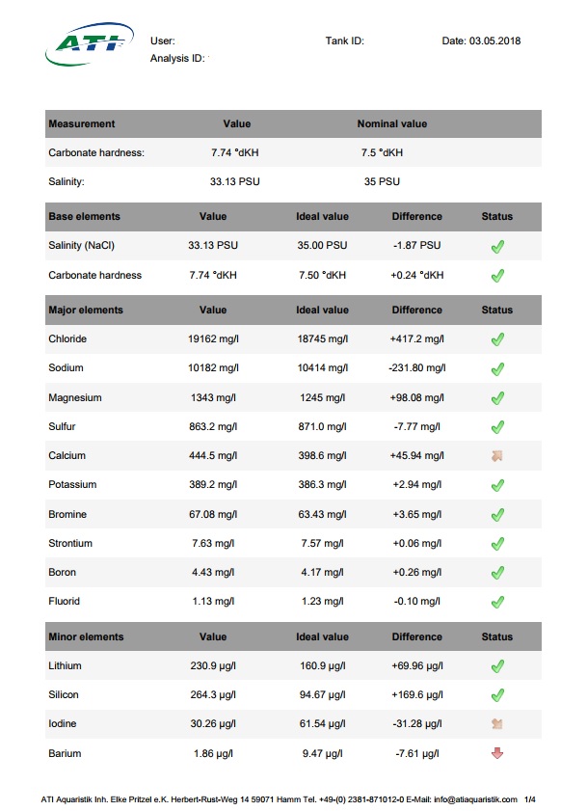587x811 pixels.
Task: Click the ATI logo
Action: [x=90, y=44]
